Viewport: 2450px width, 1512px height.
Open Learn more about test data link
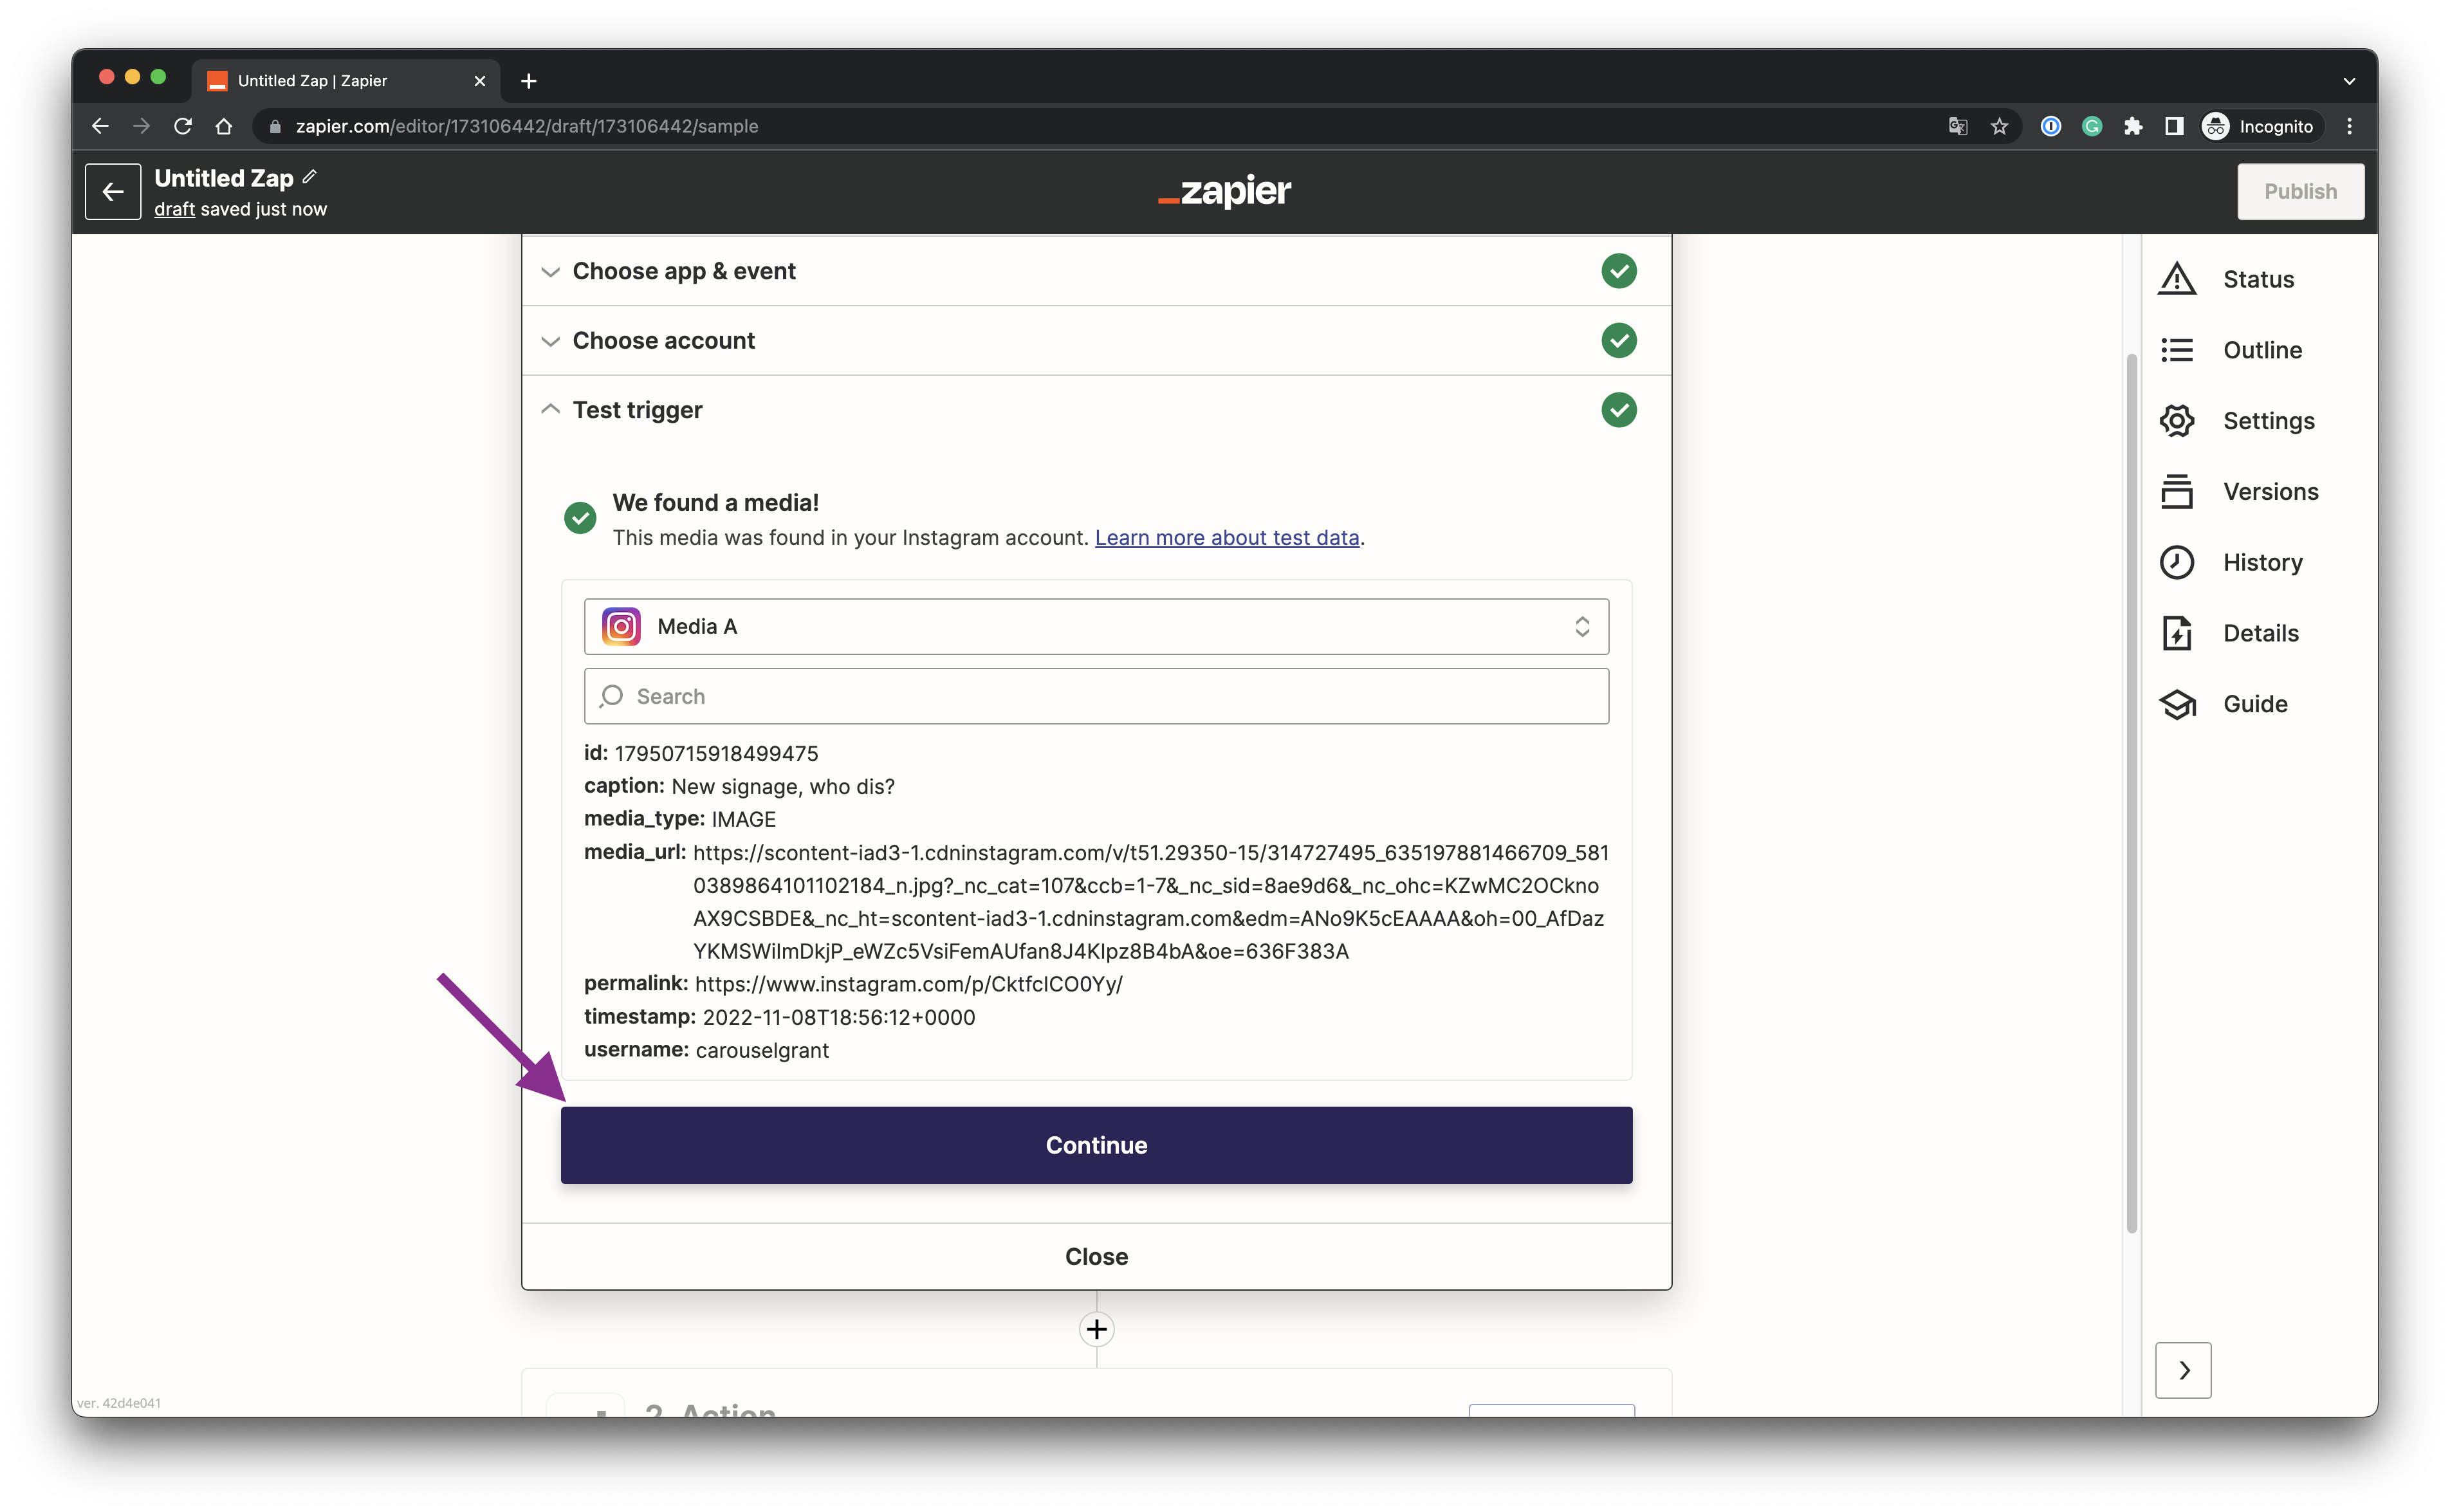point(1227,537)
